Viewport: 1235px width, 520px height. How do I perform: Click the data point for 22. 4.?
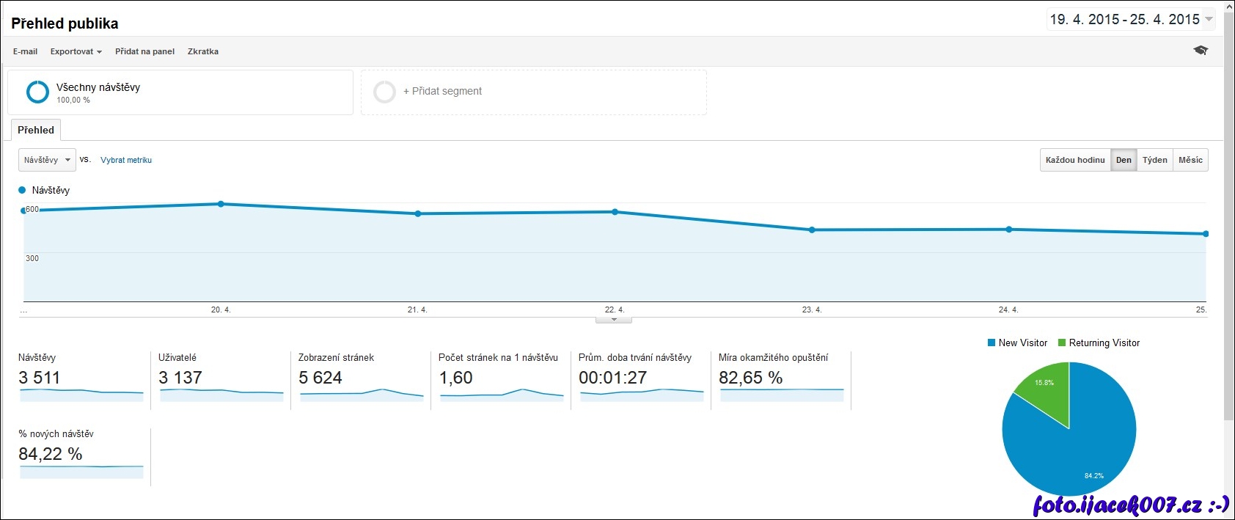tap(615, 212)
